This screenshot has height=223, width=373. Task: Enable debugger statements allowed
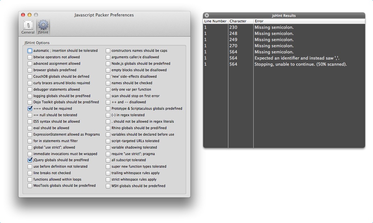pos(30,90)
